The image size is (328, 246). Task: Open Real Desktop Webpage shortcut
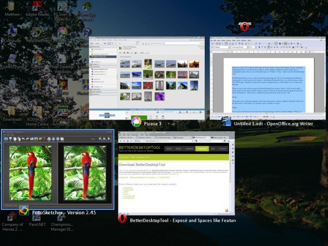pyautogui.click(x=62, y=64)
